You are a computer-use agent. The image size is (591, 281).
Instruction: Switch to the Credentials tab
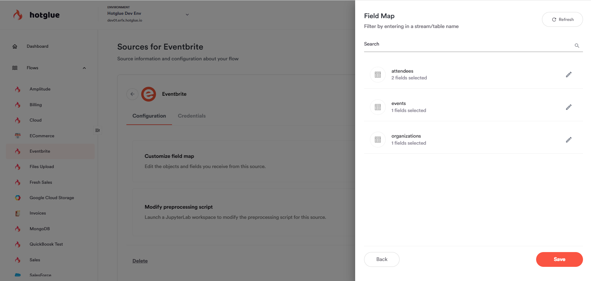[x=191, y=116]
